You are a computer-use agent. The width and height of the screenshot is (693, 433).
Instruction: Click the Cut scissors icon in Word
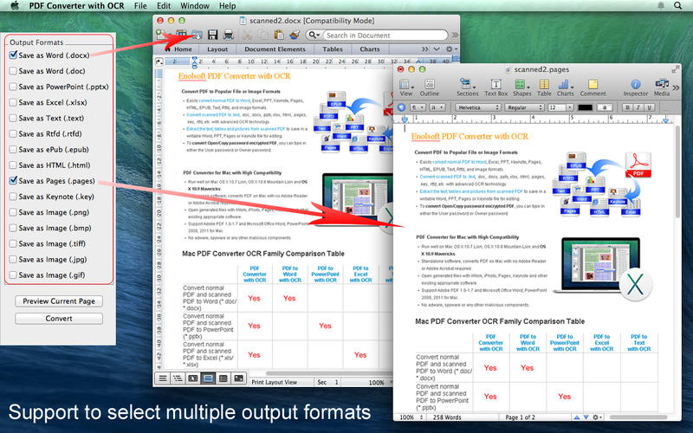click(x=247, y=35)
